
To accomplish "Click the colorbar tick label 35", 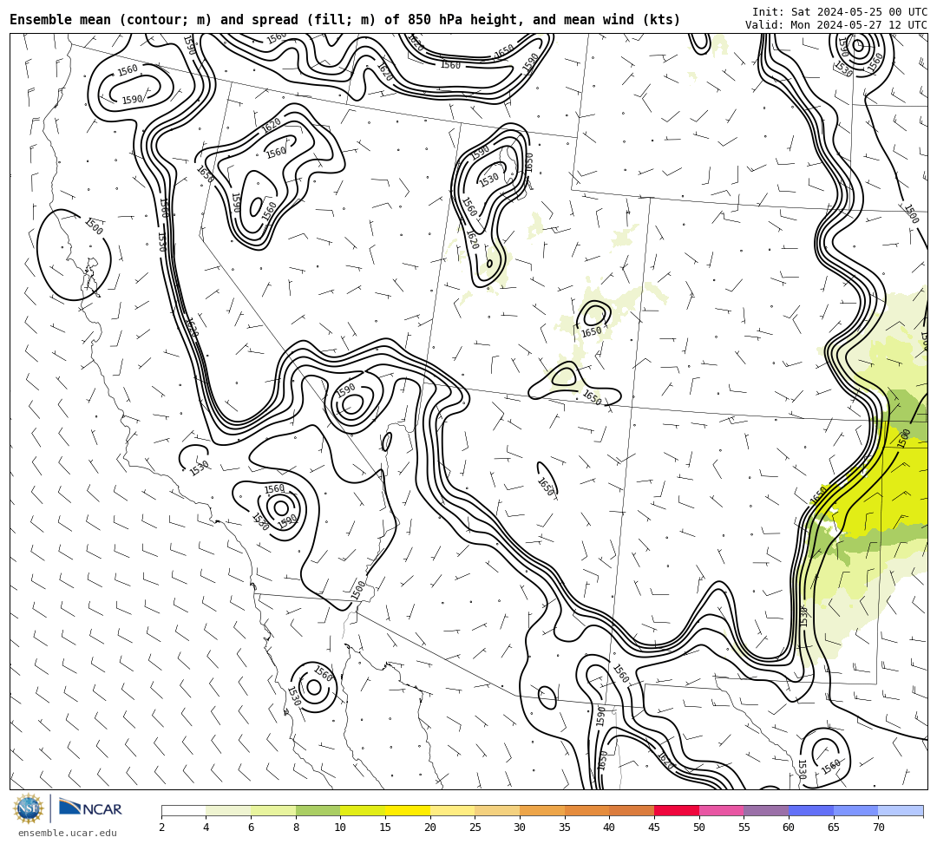I will (x=565, y=828).
